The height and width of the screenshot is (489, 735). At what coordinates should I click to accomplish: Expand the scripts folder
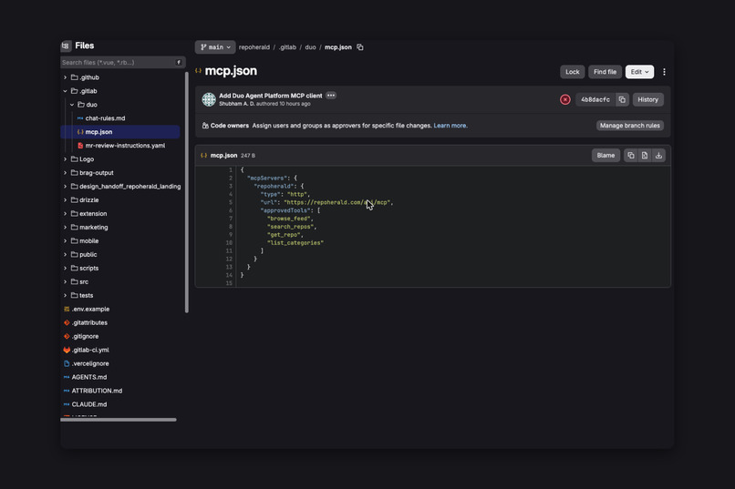pyautogui.click(x=65, y=268)
